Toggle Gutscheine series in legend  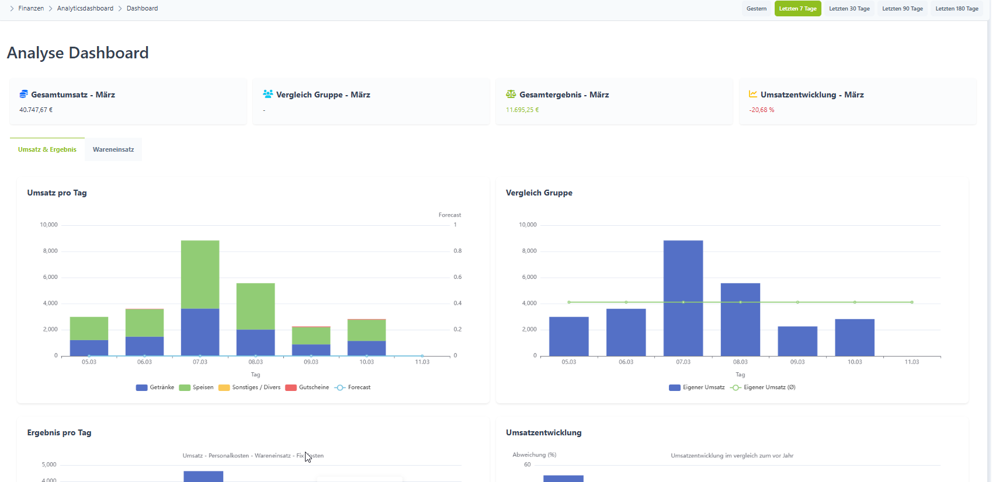pyautogui.click(x=307, y=387)
